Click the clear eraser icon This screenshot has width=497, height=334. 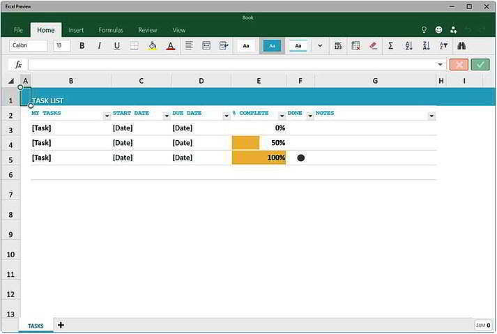tap(373, 46)
